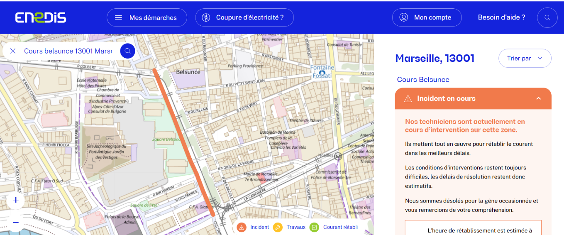
Task: Click the Enedis logo
Action: tap(41, 17)
